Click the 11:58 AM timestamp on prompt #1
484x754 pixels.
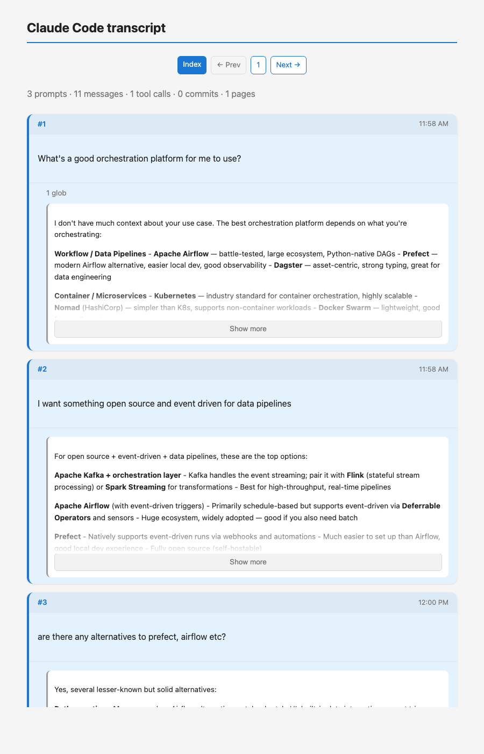click(433, 124)
